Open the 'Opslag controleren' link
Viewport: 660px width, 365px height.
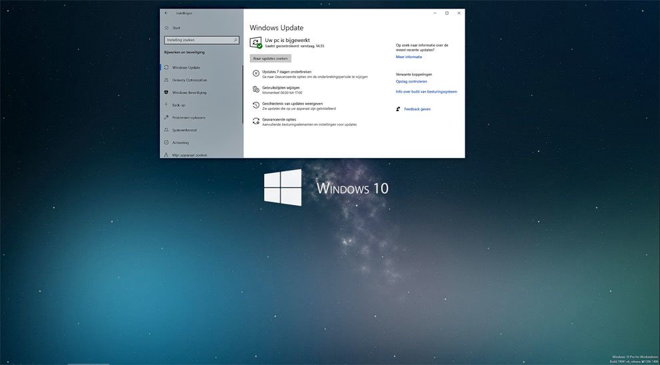tap(411, 81)
